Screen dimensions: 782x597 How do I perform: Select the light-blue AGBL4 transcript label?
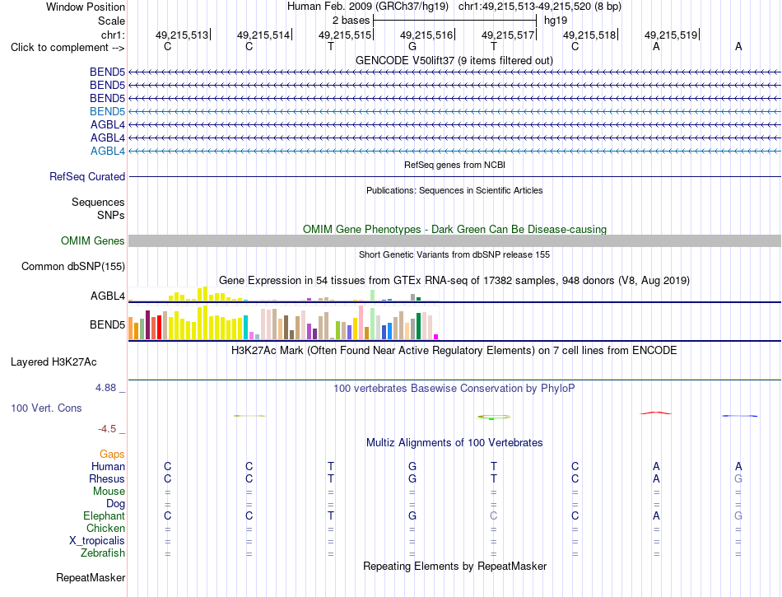(x=108, y=152)
